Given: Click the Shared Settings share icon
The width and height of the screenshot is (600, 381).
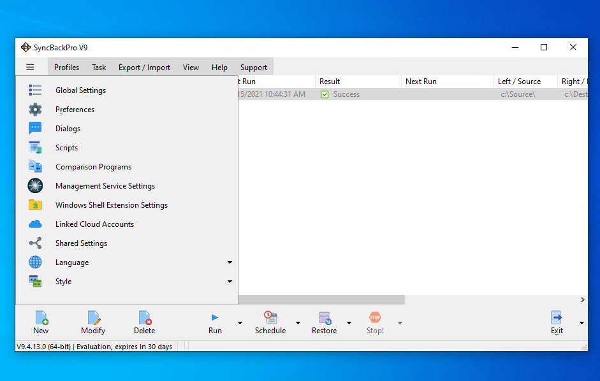Looking at the screenshot, I should (35, 243).
